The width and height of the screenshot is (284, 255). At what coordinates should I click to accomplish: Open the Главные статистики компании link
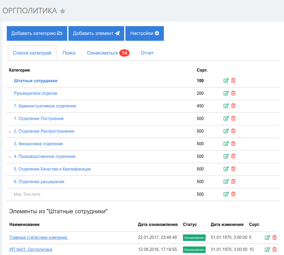tap(39, 237)
